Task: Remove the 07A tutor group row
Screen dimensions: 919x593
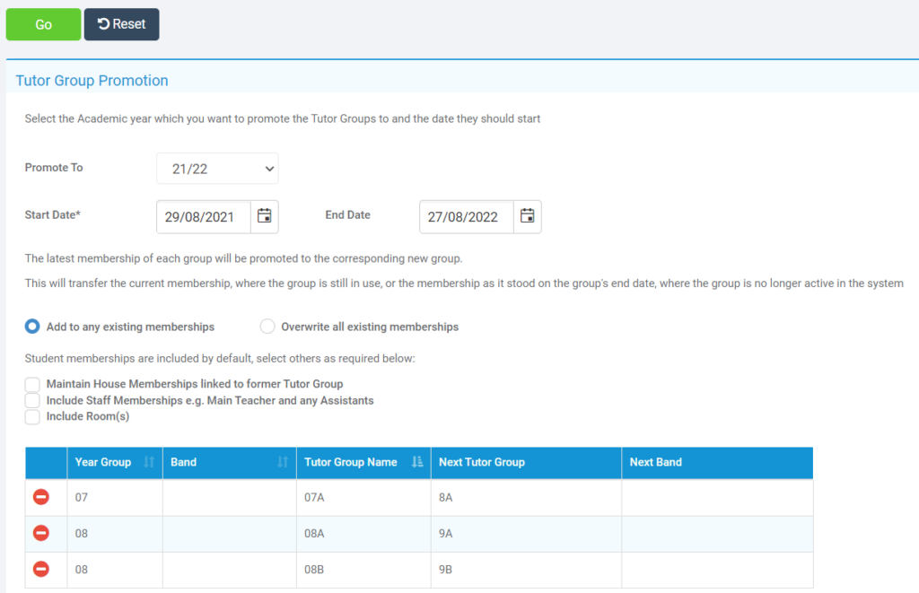Action: coord(41,497)
